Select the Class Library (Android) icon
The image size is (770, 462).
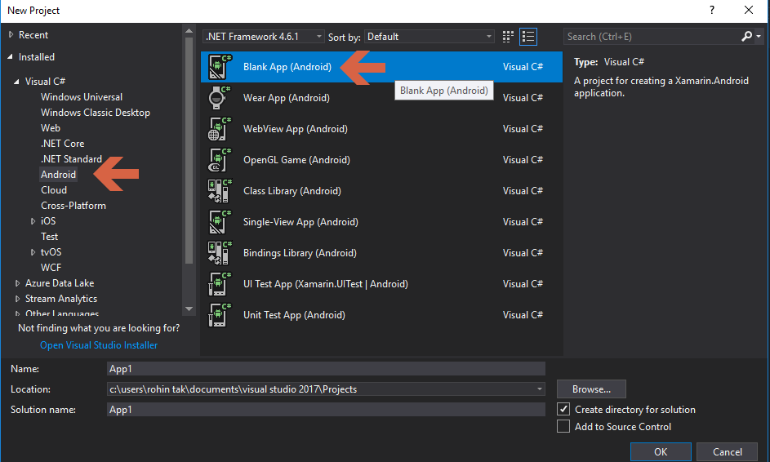click(x=219, y=190)
